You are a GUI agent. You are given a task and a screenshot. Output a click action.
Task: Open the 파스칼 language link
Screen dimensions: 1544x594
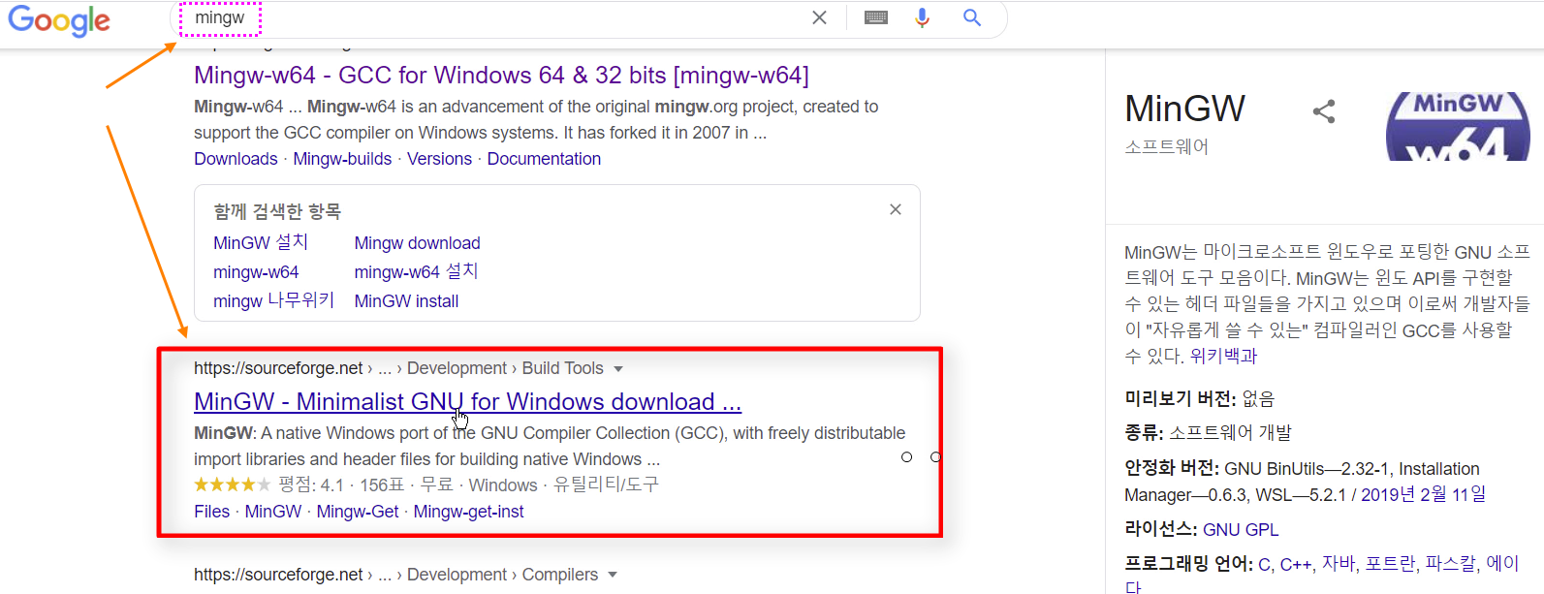(1450, 563)
